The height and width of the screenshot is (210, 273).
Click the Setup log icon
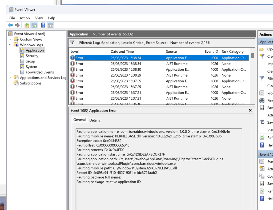tap(22, 61)
